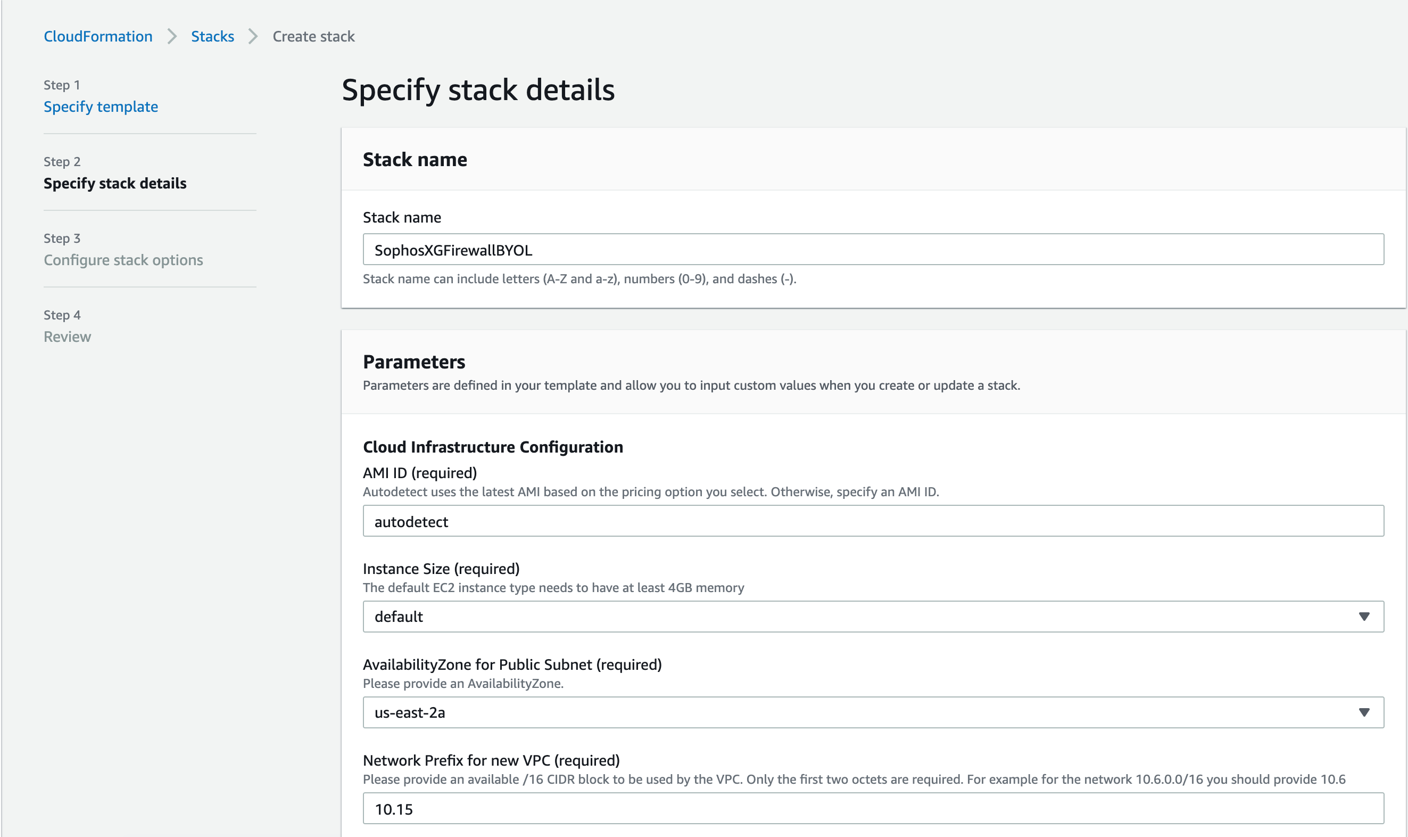Click the Stack name panel header
The image size is (1408, 837).
point(873,159)
